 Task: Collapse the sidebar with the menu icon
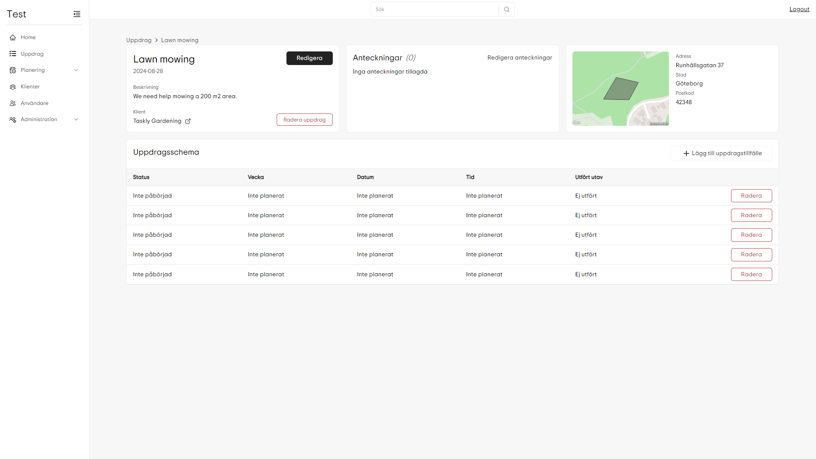click(x=77, y=14)
